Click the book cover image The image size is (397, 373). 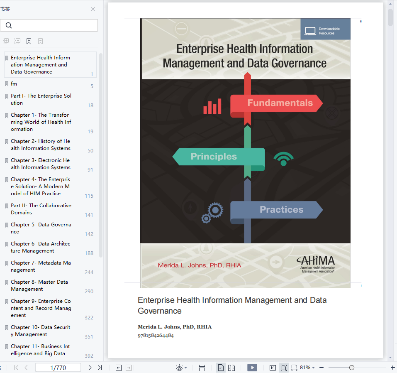245,153
